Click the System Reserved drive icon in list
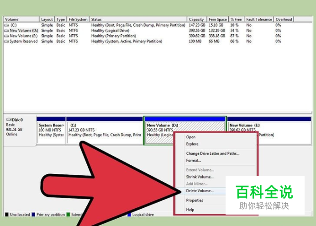The image size is (316, 226). (7, 41)
